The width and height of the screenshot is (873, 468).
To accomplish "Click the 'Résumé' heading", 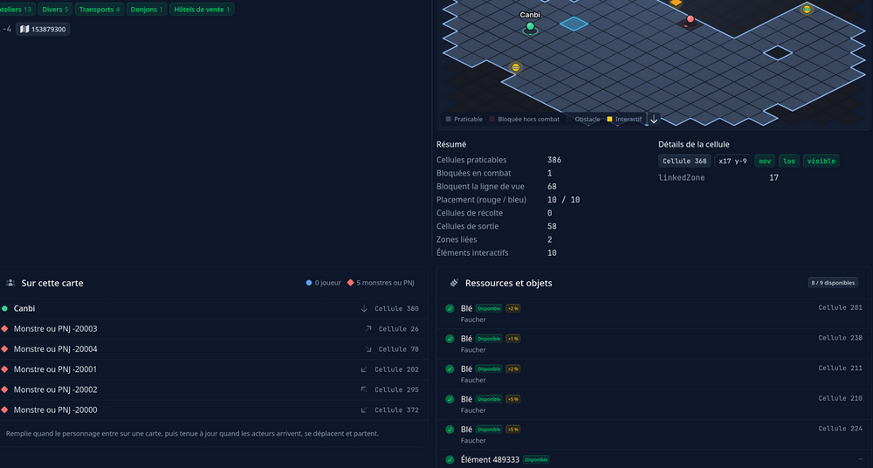I will tap(451, 144).
